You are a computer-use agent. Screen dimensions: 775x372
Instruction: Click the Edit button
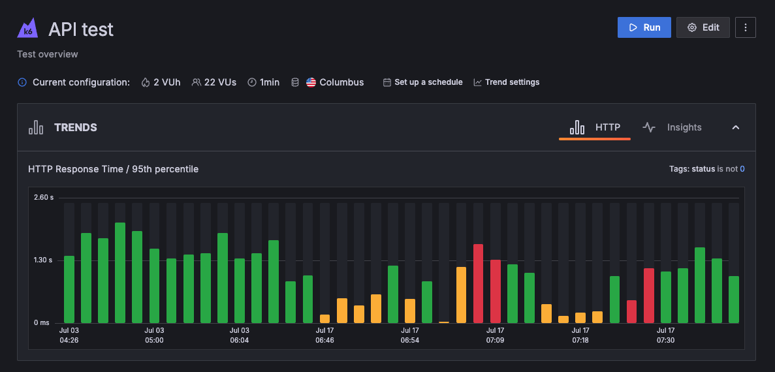click(703, 27)
